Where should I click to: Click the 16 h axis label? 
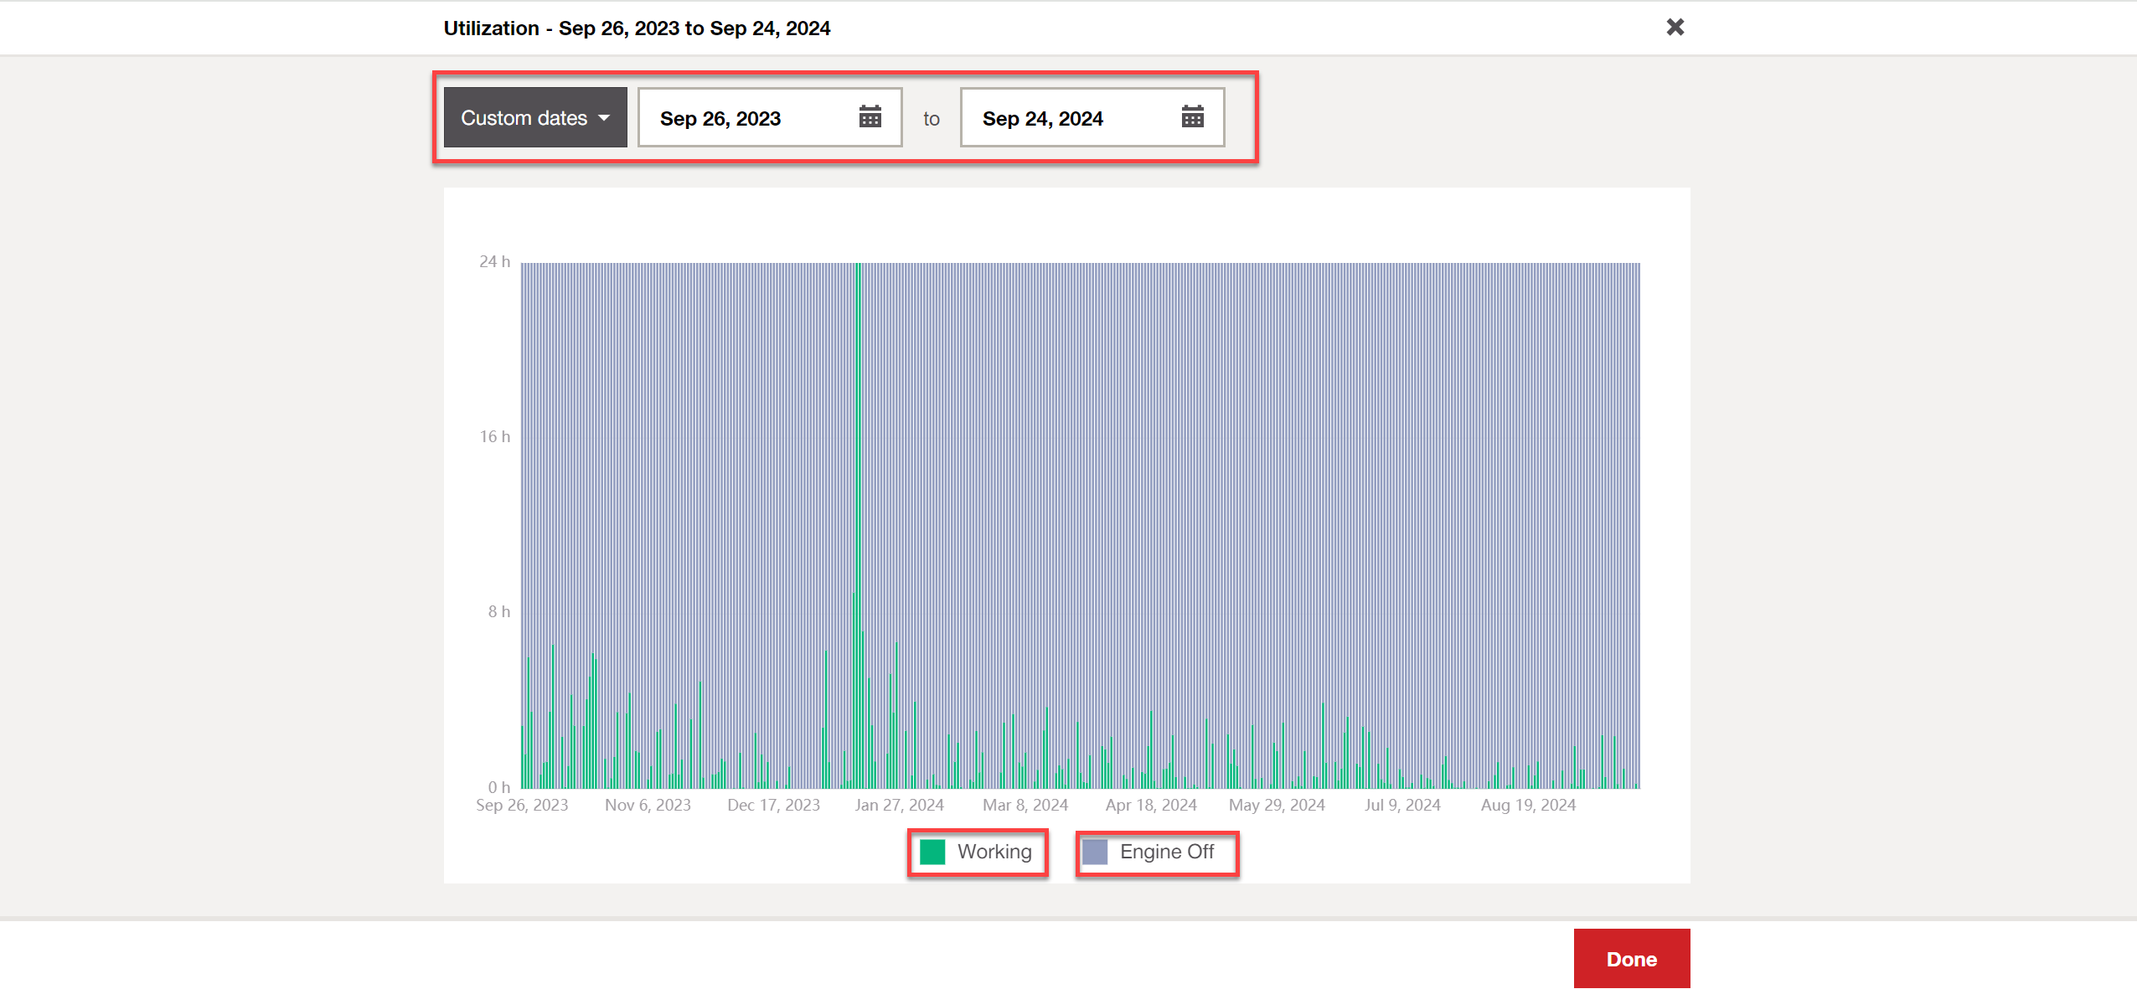(494, 437)
